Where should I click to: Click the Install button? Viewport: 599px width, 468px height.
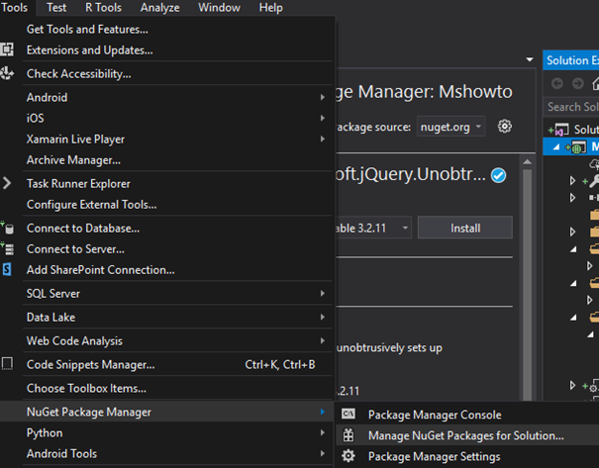click(x=465, y=228)
